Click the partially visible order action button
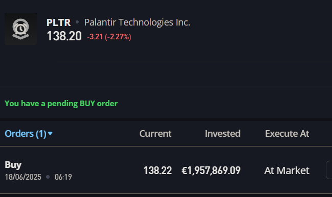This screenshot has width=332, height=197. [x=329, y=170]
